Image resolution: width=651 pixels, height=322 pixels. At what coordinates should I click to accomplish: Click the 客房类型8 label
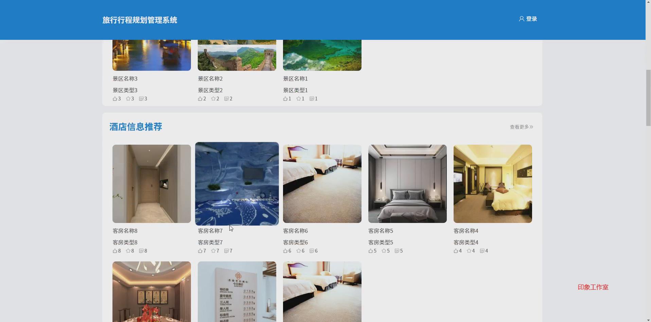point(125,243)
